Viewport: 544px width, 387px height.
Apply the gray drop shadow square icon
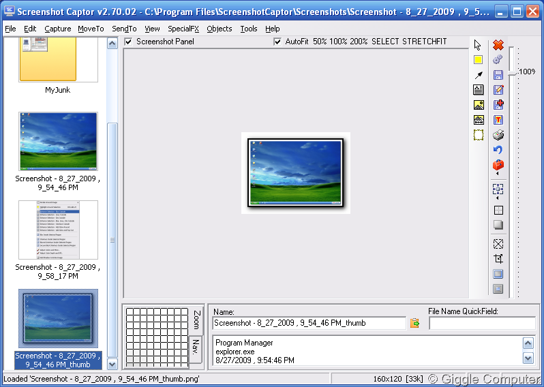[498, 225]
